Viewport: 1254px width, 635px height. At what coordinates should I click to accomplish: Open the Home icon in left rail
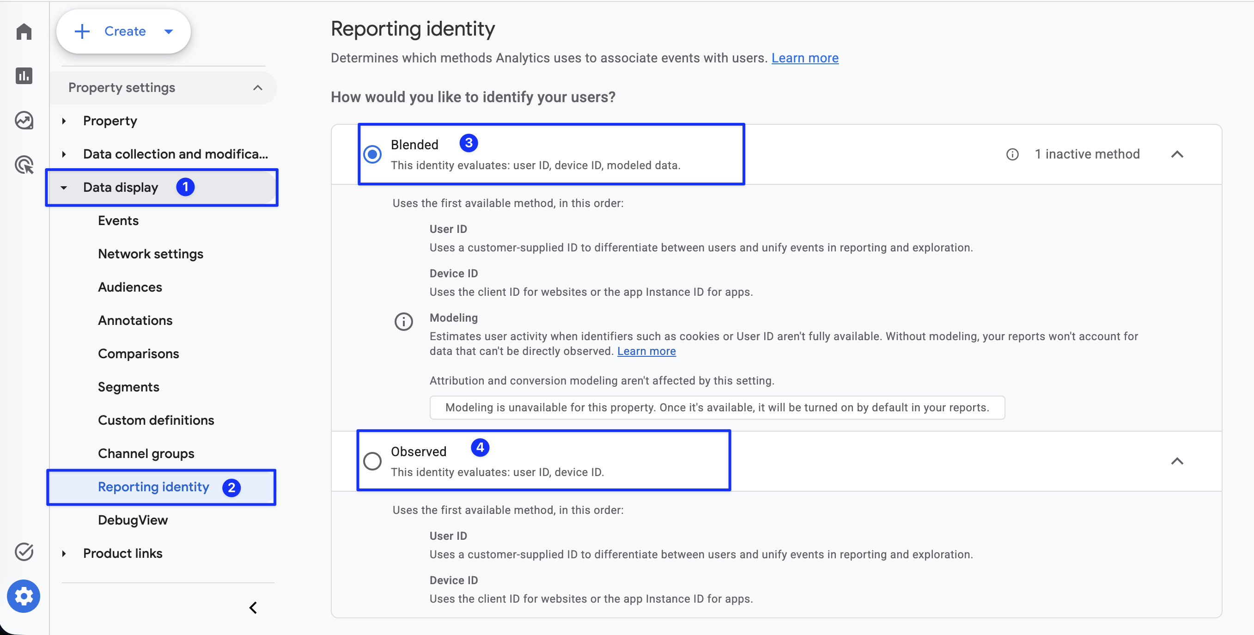[x=24, y=31]
